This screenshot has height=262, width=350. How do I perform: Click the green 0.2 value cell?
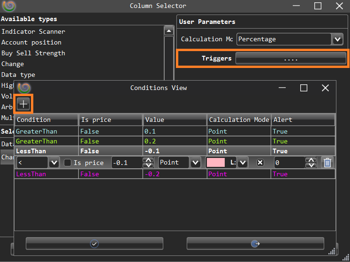[175, 141]
